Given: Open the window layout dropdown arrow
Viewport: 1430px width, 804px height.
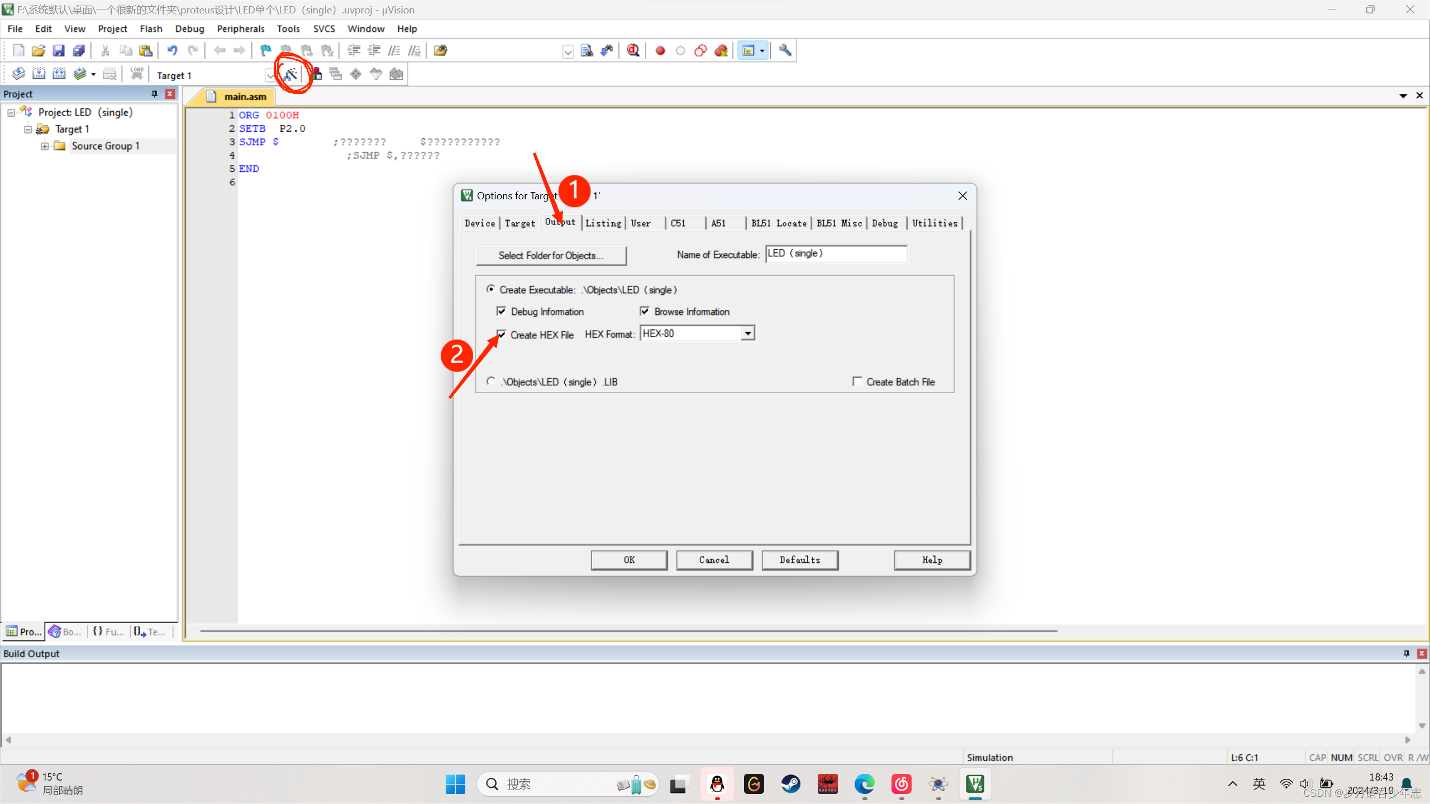Looking at the screenshot, I should pyautogui.click(x=762, y=51).
